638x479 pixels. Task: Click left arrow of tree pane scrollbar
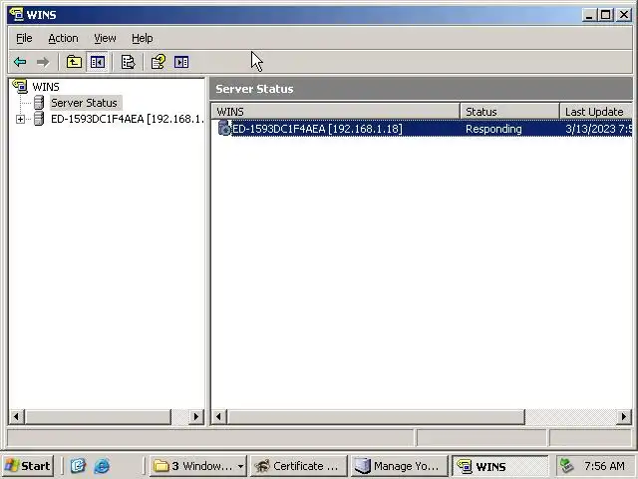(16, 417)
